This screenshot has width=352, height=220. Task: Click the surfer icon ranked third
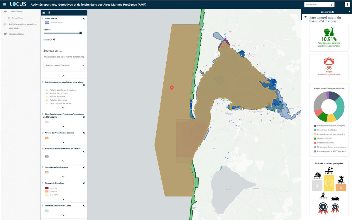pyautogui.click(x=341, y=179)
